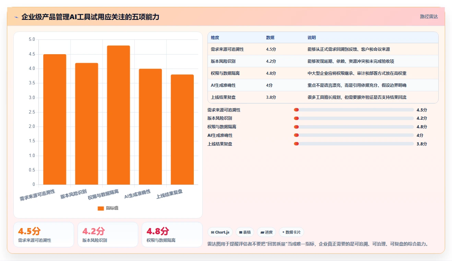Select the 4.5分 需求来源可追溯性 data card
This screenshot has height=261, width=452.
44,235
